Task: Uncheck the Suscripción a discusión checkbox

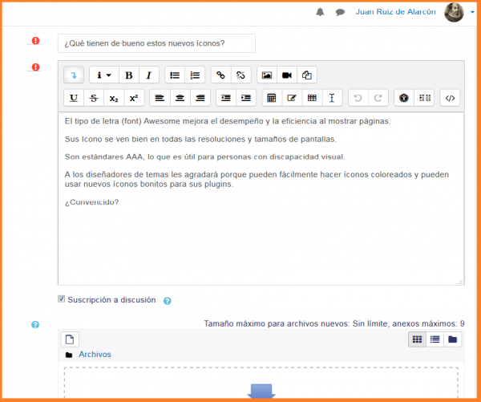Action: [x=62, y=299]
